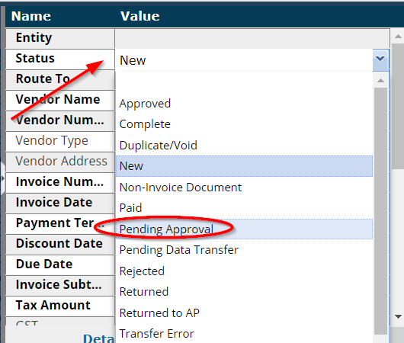
Task: Click the Entity value field
Action: (252, 38)
